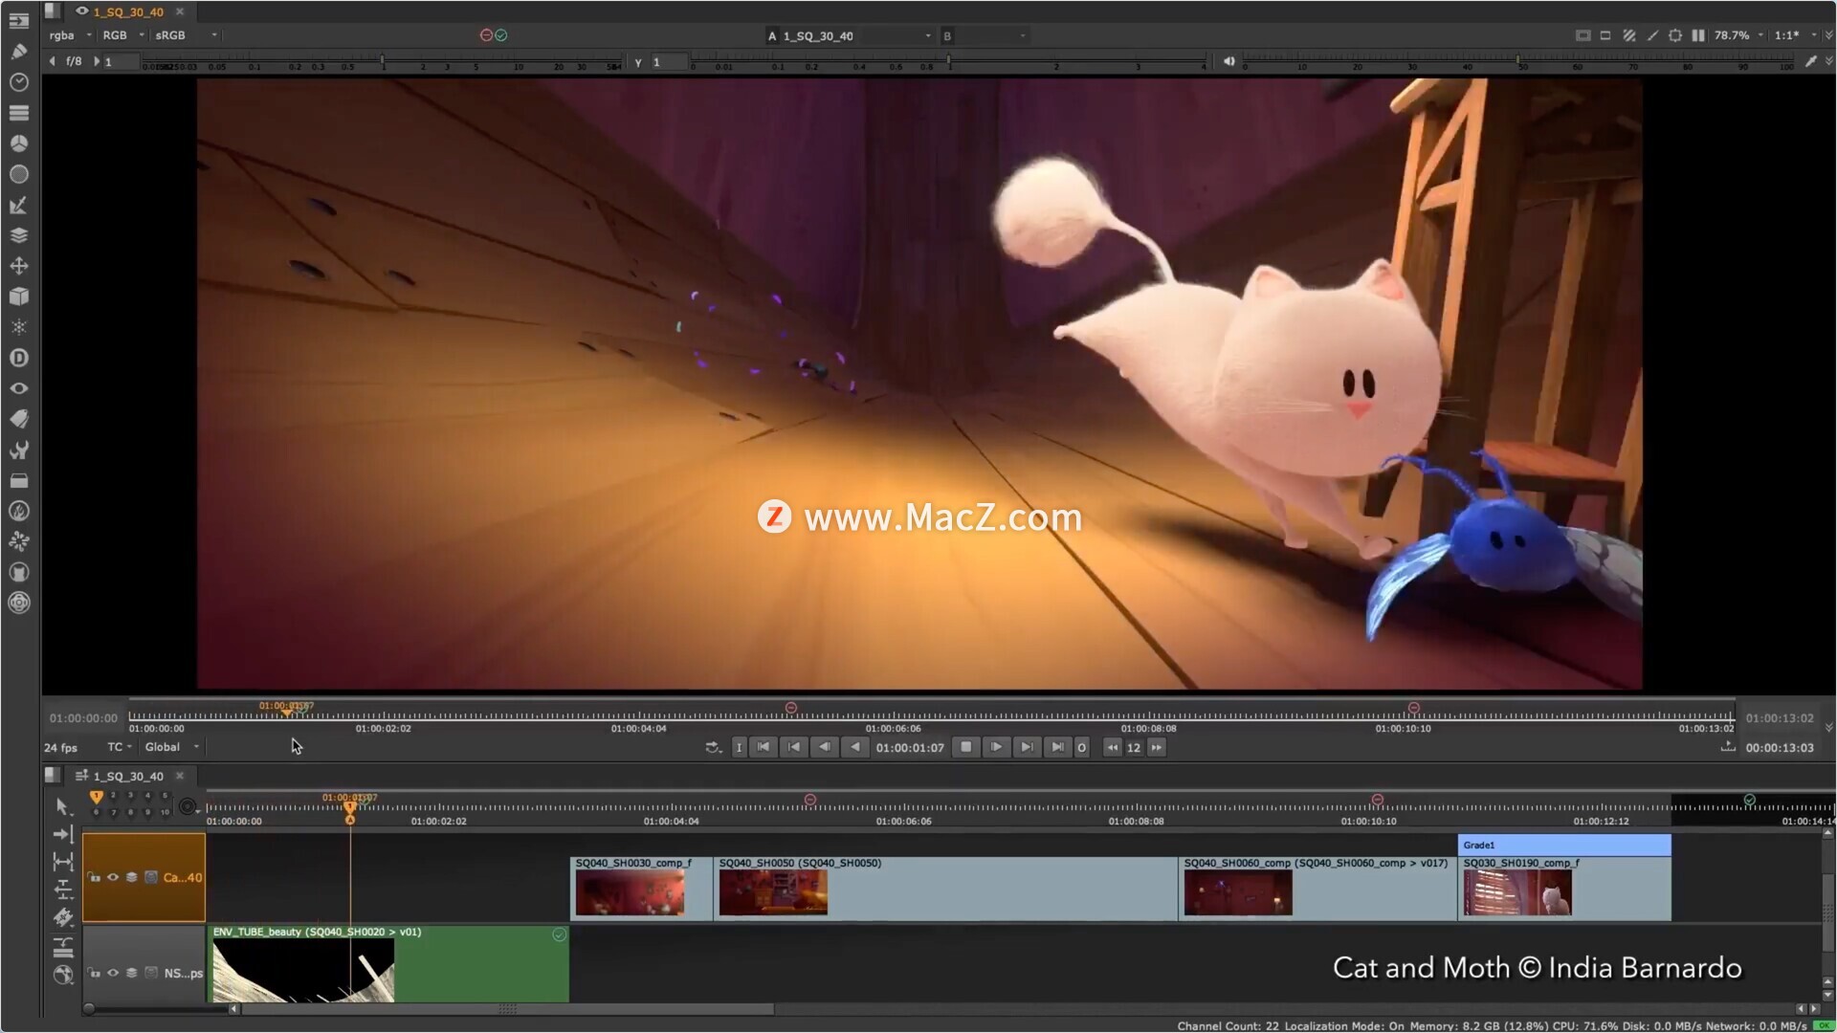Open the Metadata tag icon

[18, 419]
